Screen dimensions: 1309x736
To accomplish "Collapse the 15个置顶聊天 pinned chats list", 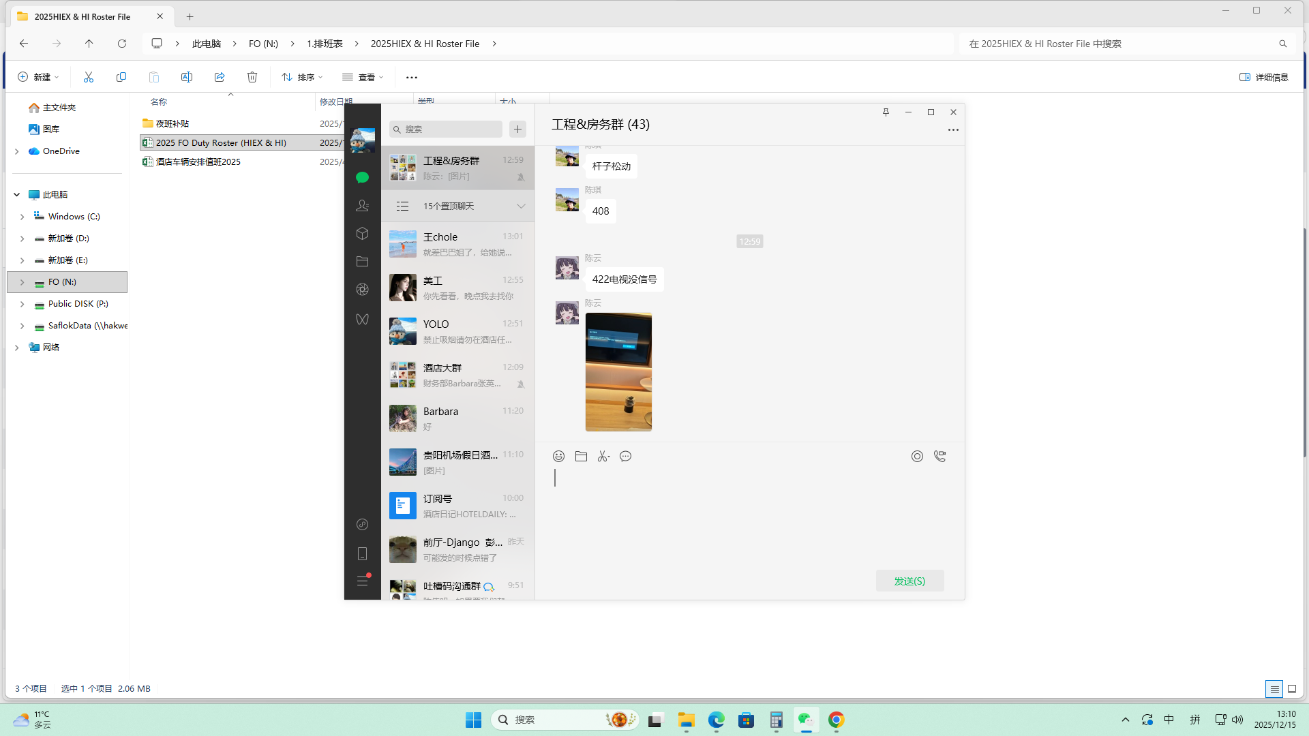I will pos(521,206).
